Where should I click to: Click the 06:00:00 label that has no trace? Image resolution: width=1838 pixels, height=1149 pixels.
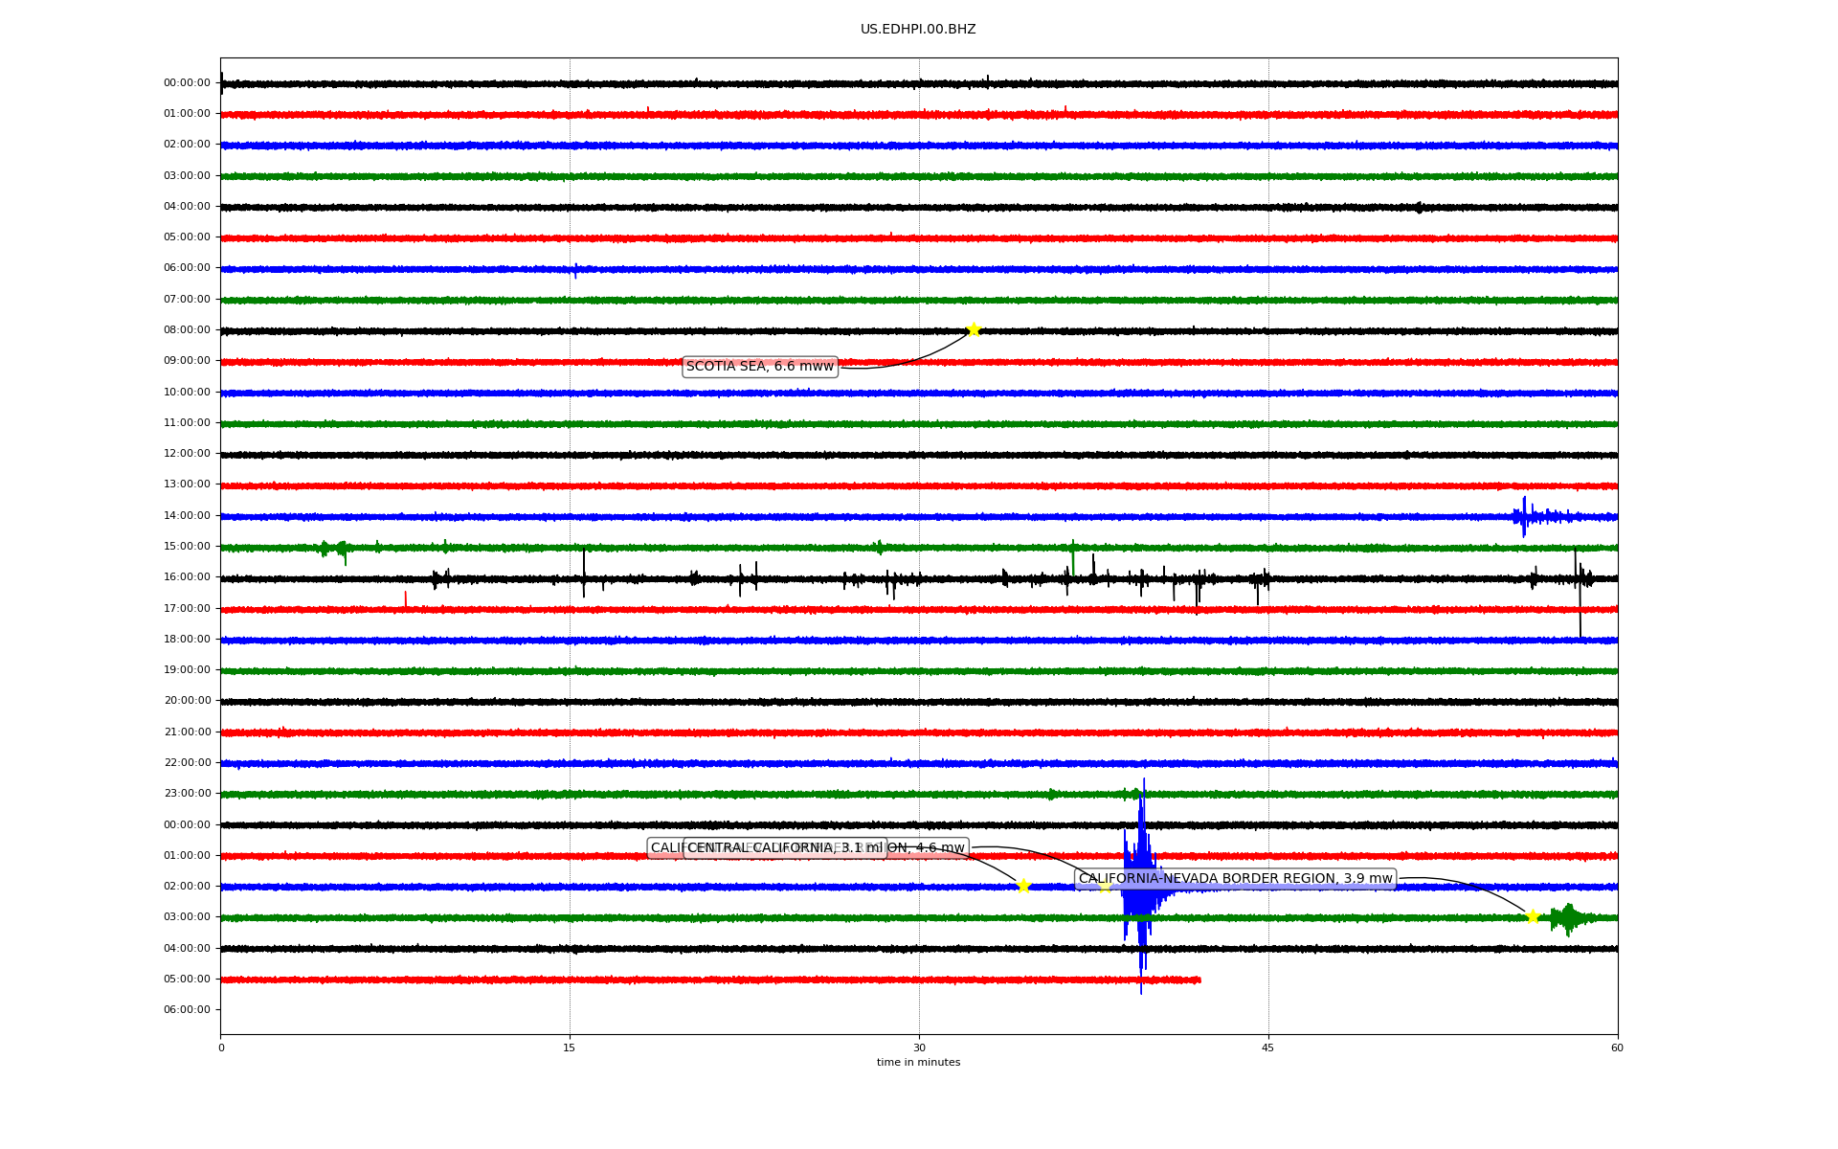pos(187,1010)
